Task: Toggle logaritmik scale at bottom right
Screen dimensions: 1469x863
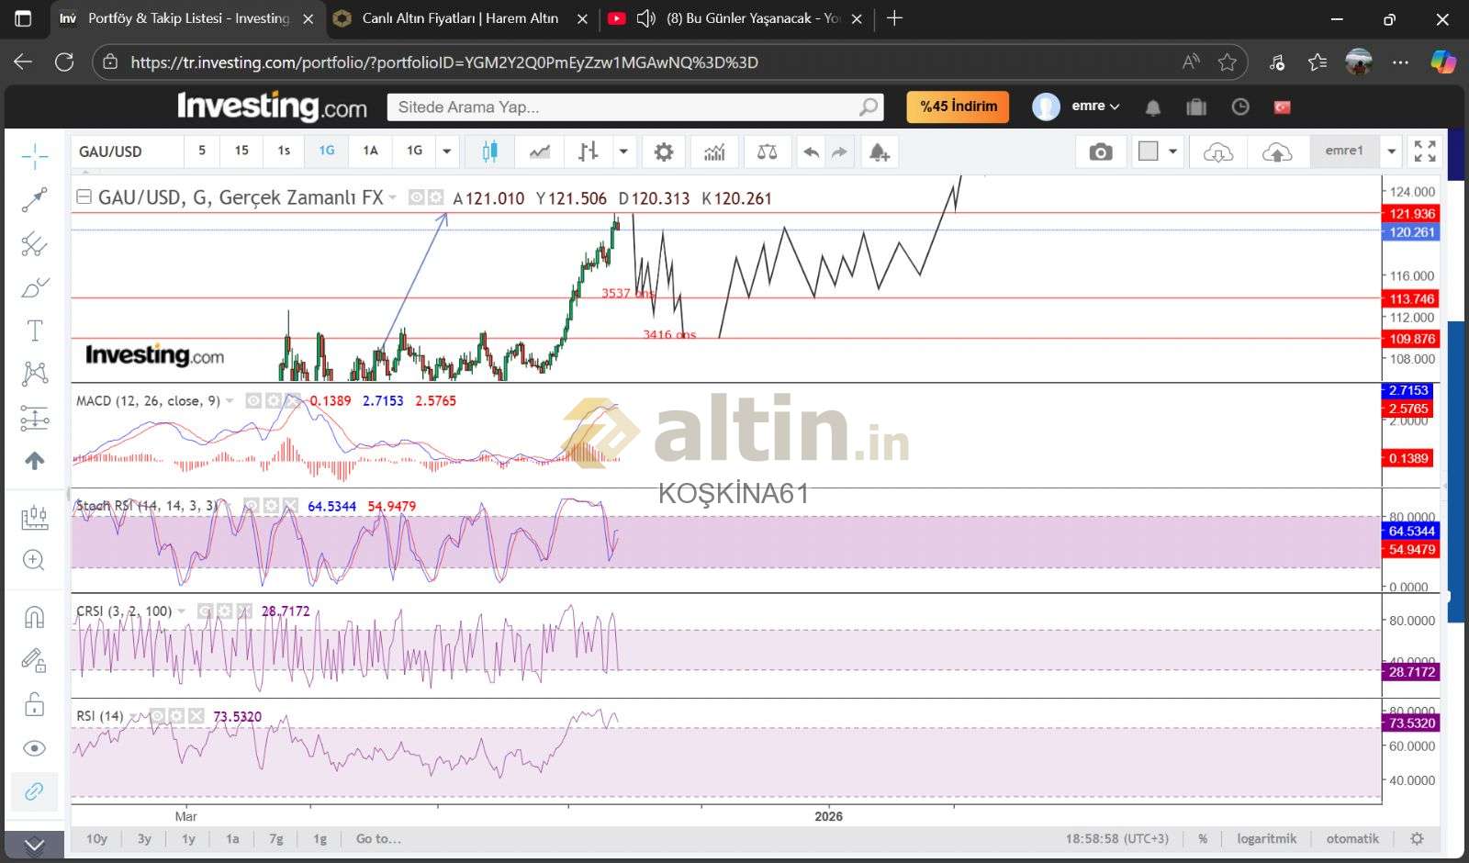Action: [x=1266, y=838]
